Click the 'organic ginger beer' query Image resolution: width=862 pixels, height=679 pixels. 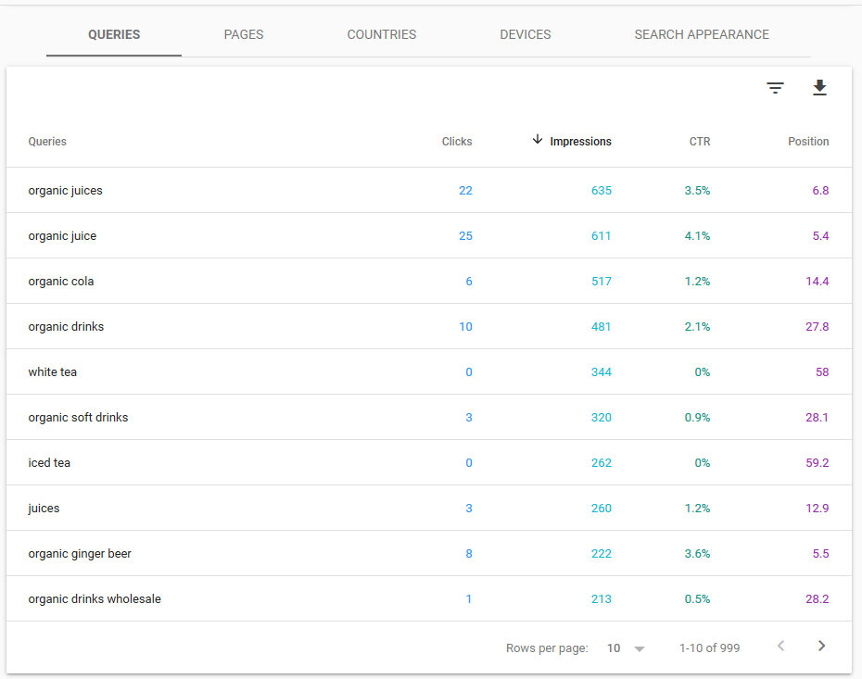click(80, 554)
